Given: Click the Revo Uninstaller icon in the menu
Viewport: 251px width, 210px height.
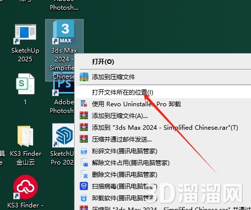Looking at the screenshot, I should tap(84, 104).
